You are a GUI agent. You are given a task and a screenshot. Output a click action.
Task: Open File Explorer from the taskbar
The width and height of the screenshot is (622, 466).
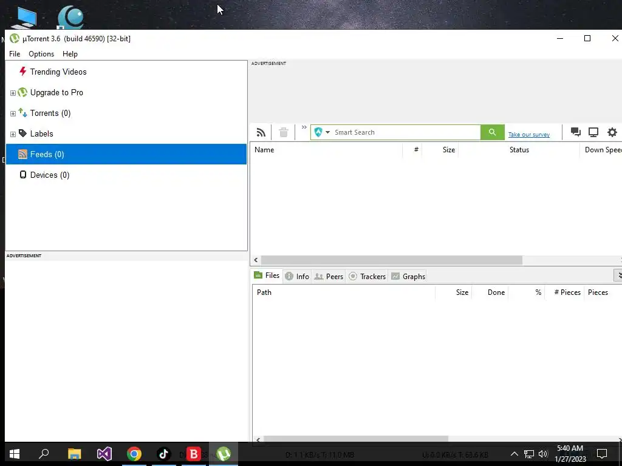click(74, 454)
